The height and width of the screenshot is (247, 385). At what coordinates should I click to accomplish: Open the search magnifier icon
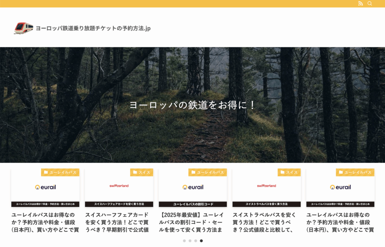[x=370, y=3]
